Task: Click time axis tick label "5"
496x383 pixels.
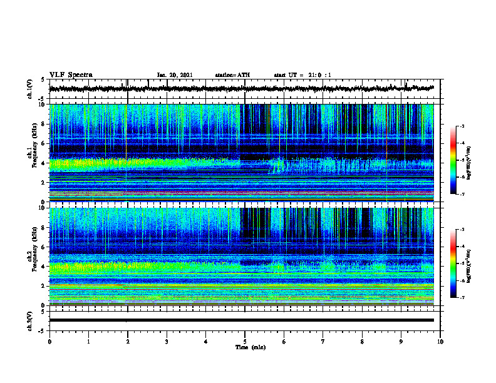Action: [x=245, y=342]
